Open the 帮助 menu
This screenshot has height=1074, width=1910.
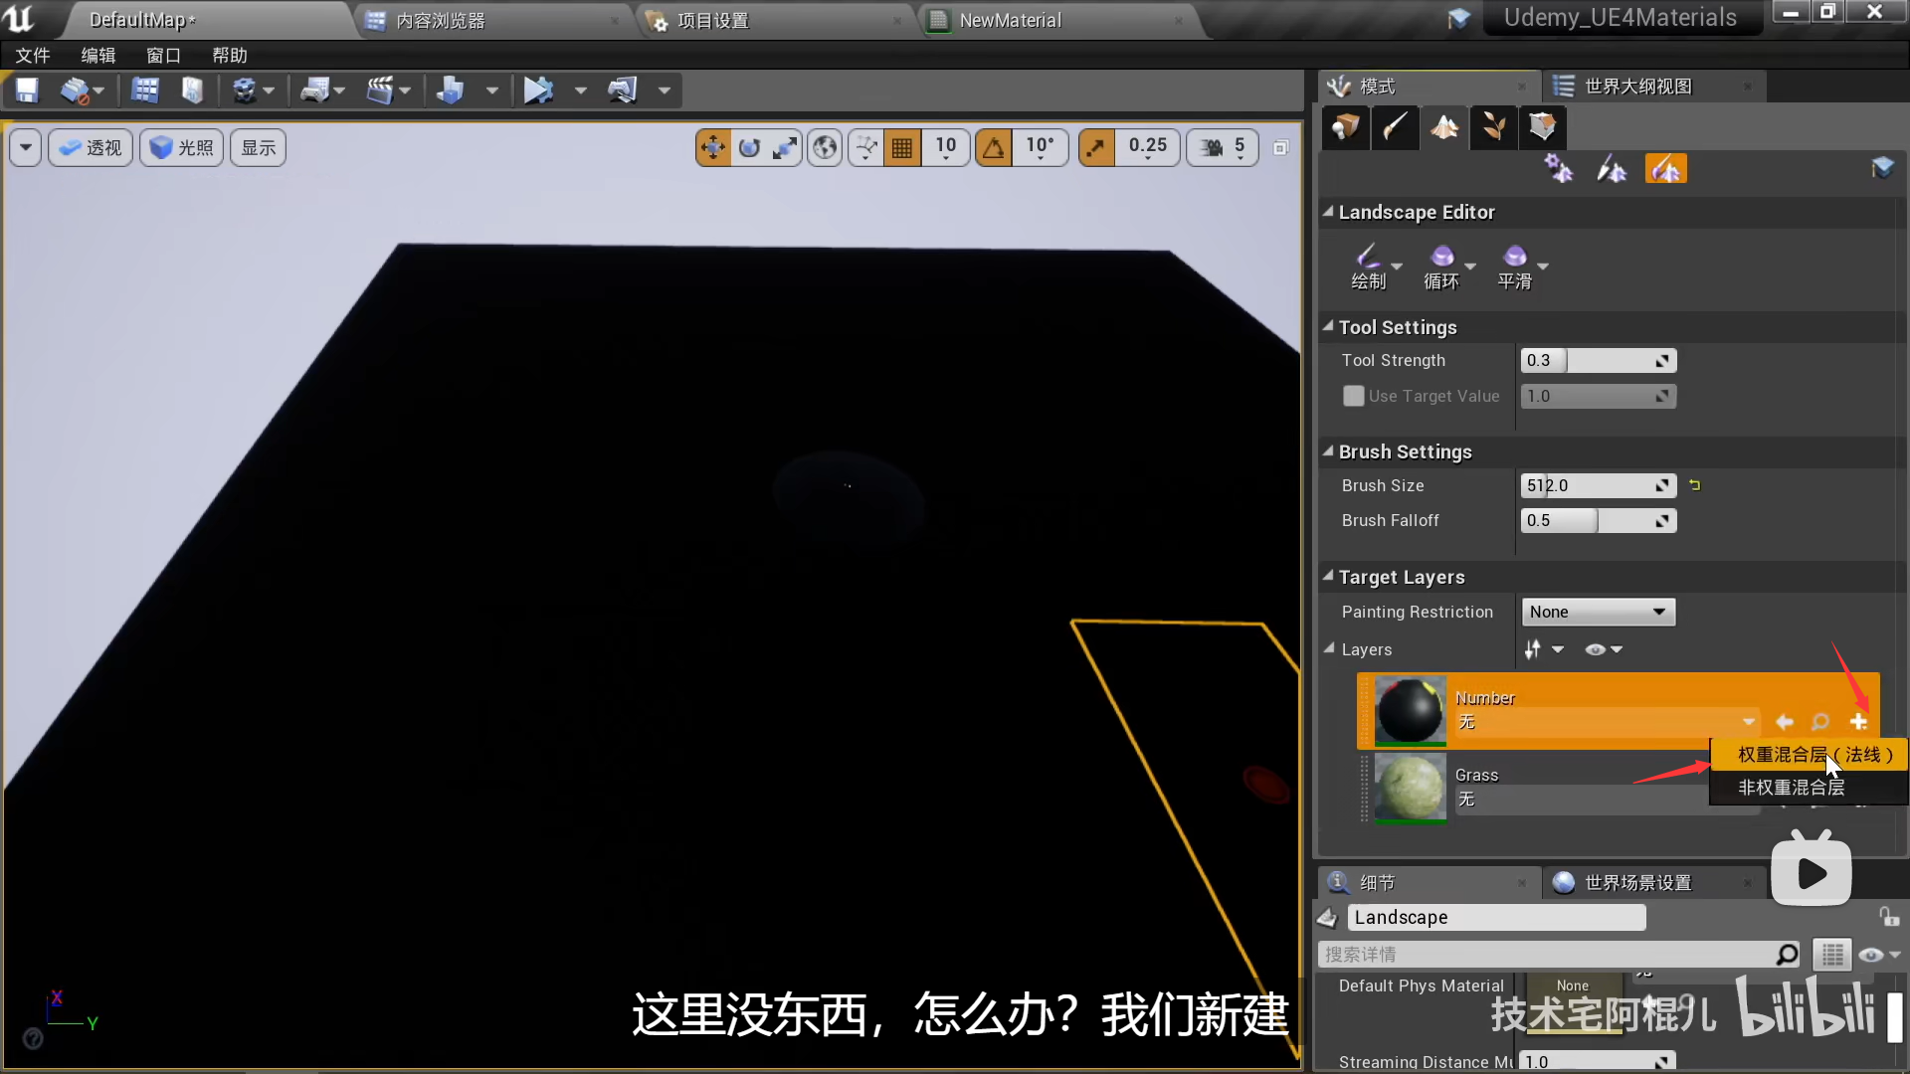[230, 56]
